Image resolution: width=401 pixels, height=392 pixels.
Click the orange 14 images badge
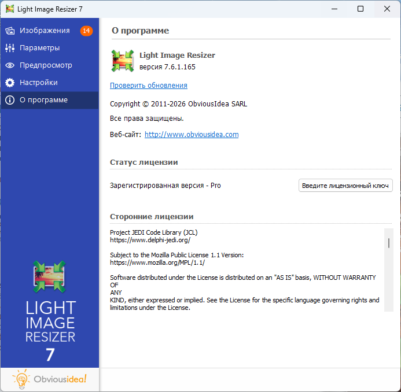point(86,31)
